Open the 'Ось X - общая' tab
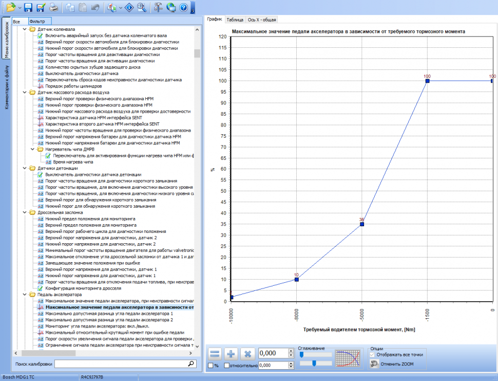 (262, 20)
